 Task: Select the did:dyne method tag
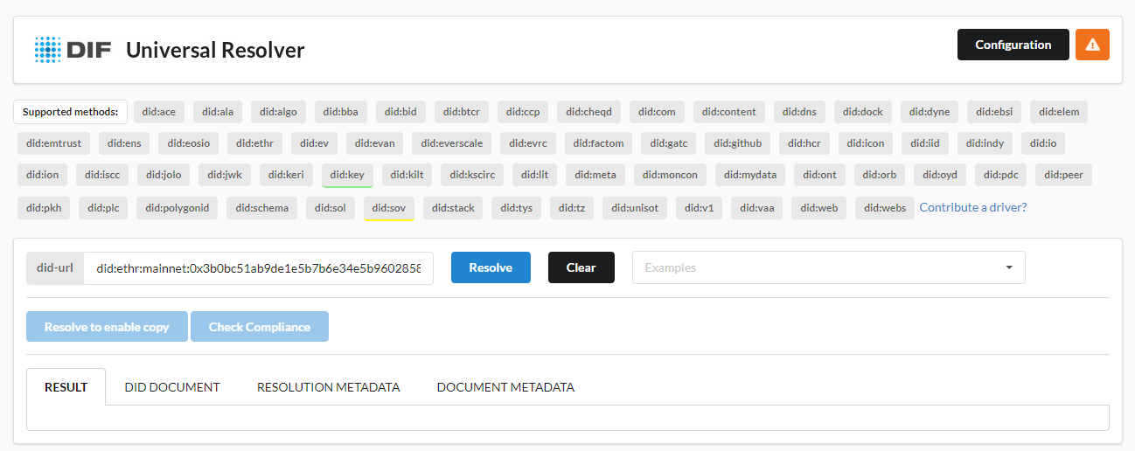930,112
